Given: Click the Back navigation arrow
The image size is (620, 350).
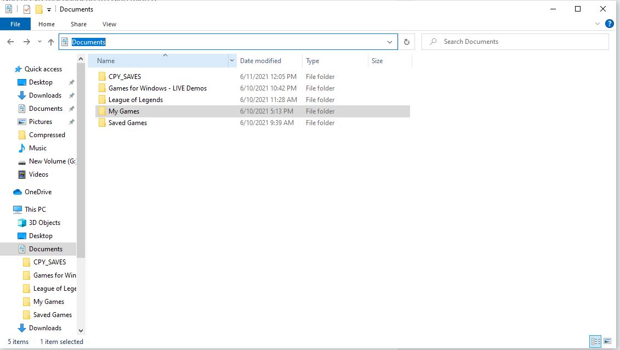Looking at the screenshot, I should [x=10, y=42].
